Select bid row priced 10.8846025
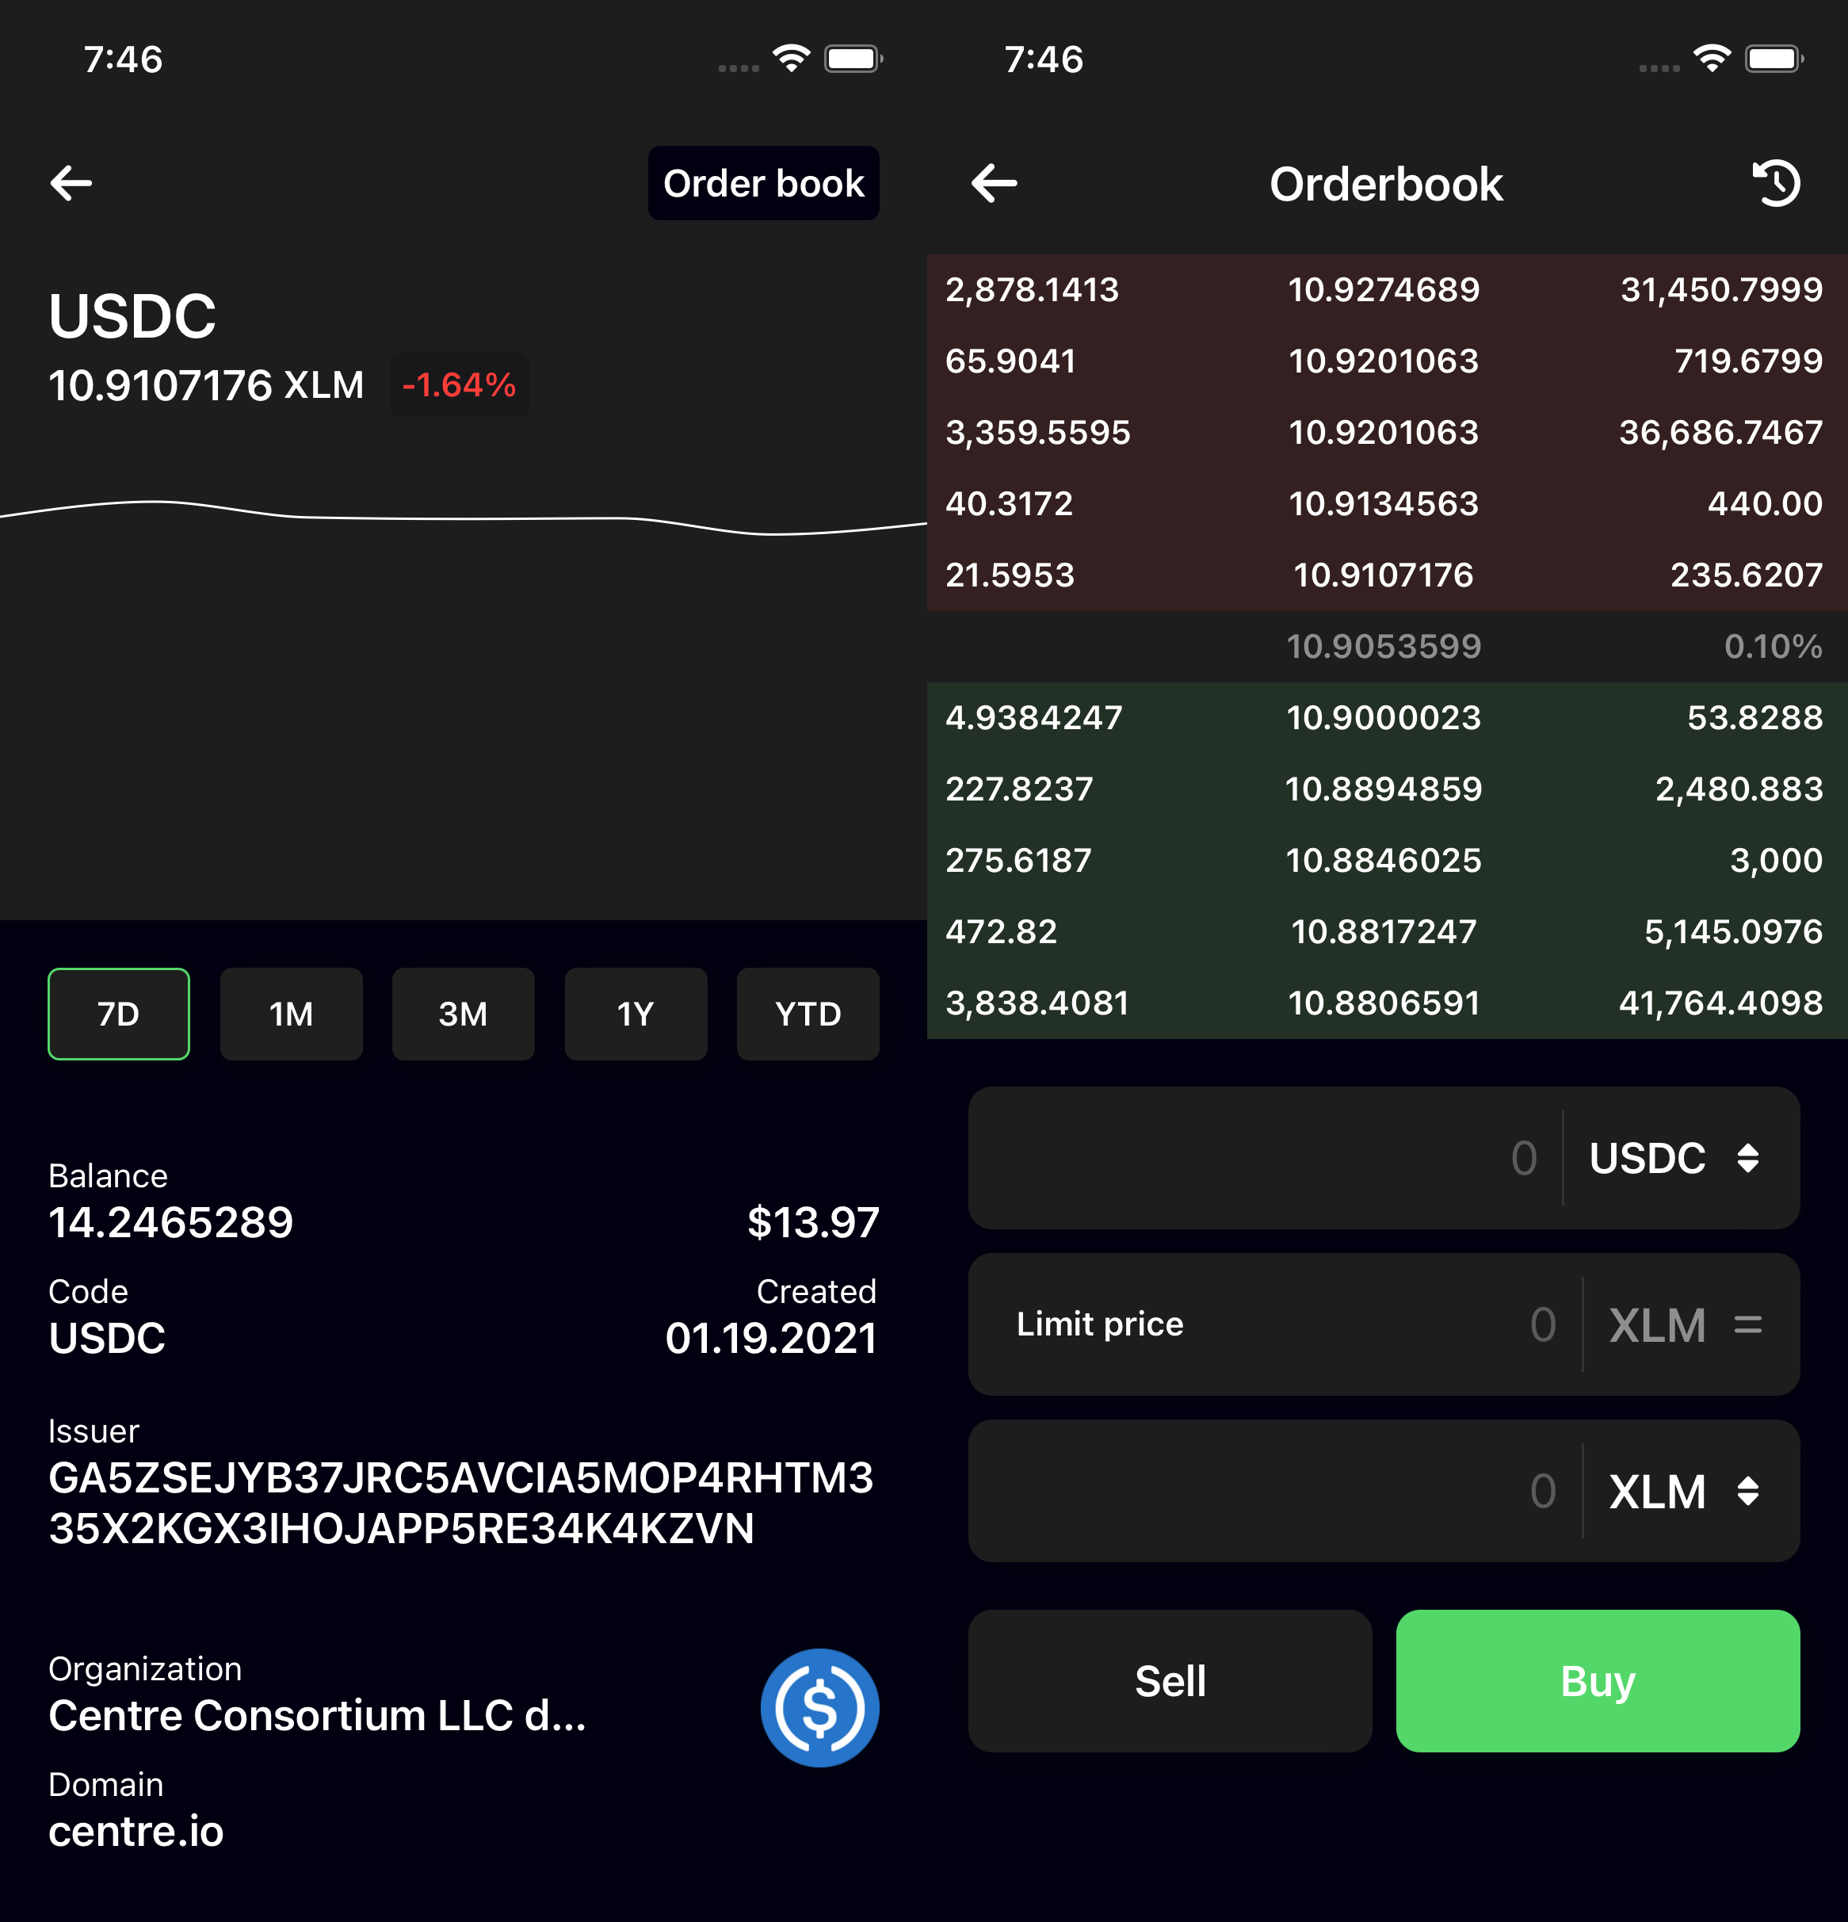The width and height of the screenshot is (1848, 1922). tap(1388, 861)
